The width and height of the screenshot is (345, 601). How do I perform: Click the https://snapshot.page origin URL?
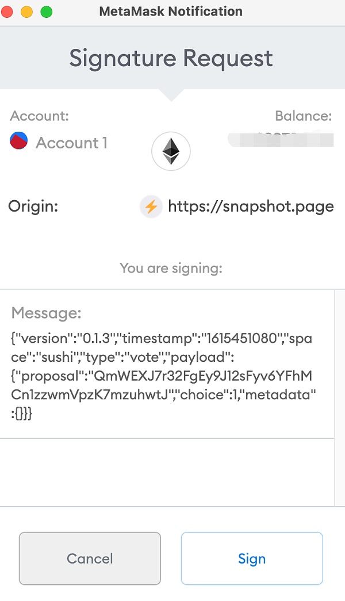click(x=251, y=206)
